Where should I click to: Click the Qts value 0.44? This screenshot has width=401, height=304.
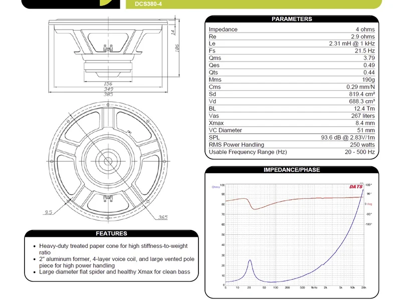click(369, 72)
